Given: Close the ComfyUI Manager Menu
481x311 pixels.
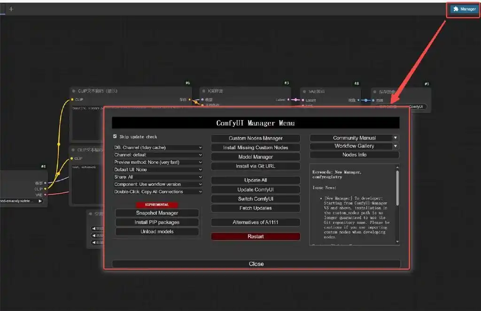Looking at the screenshot, I should [x=256, y=264].
